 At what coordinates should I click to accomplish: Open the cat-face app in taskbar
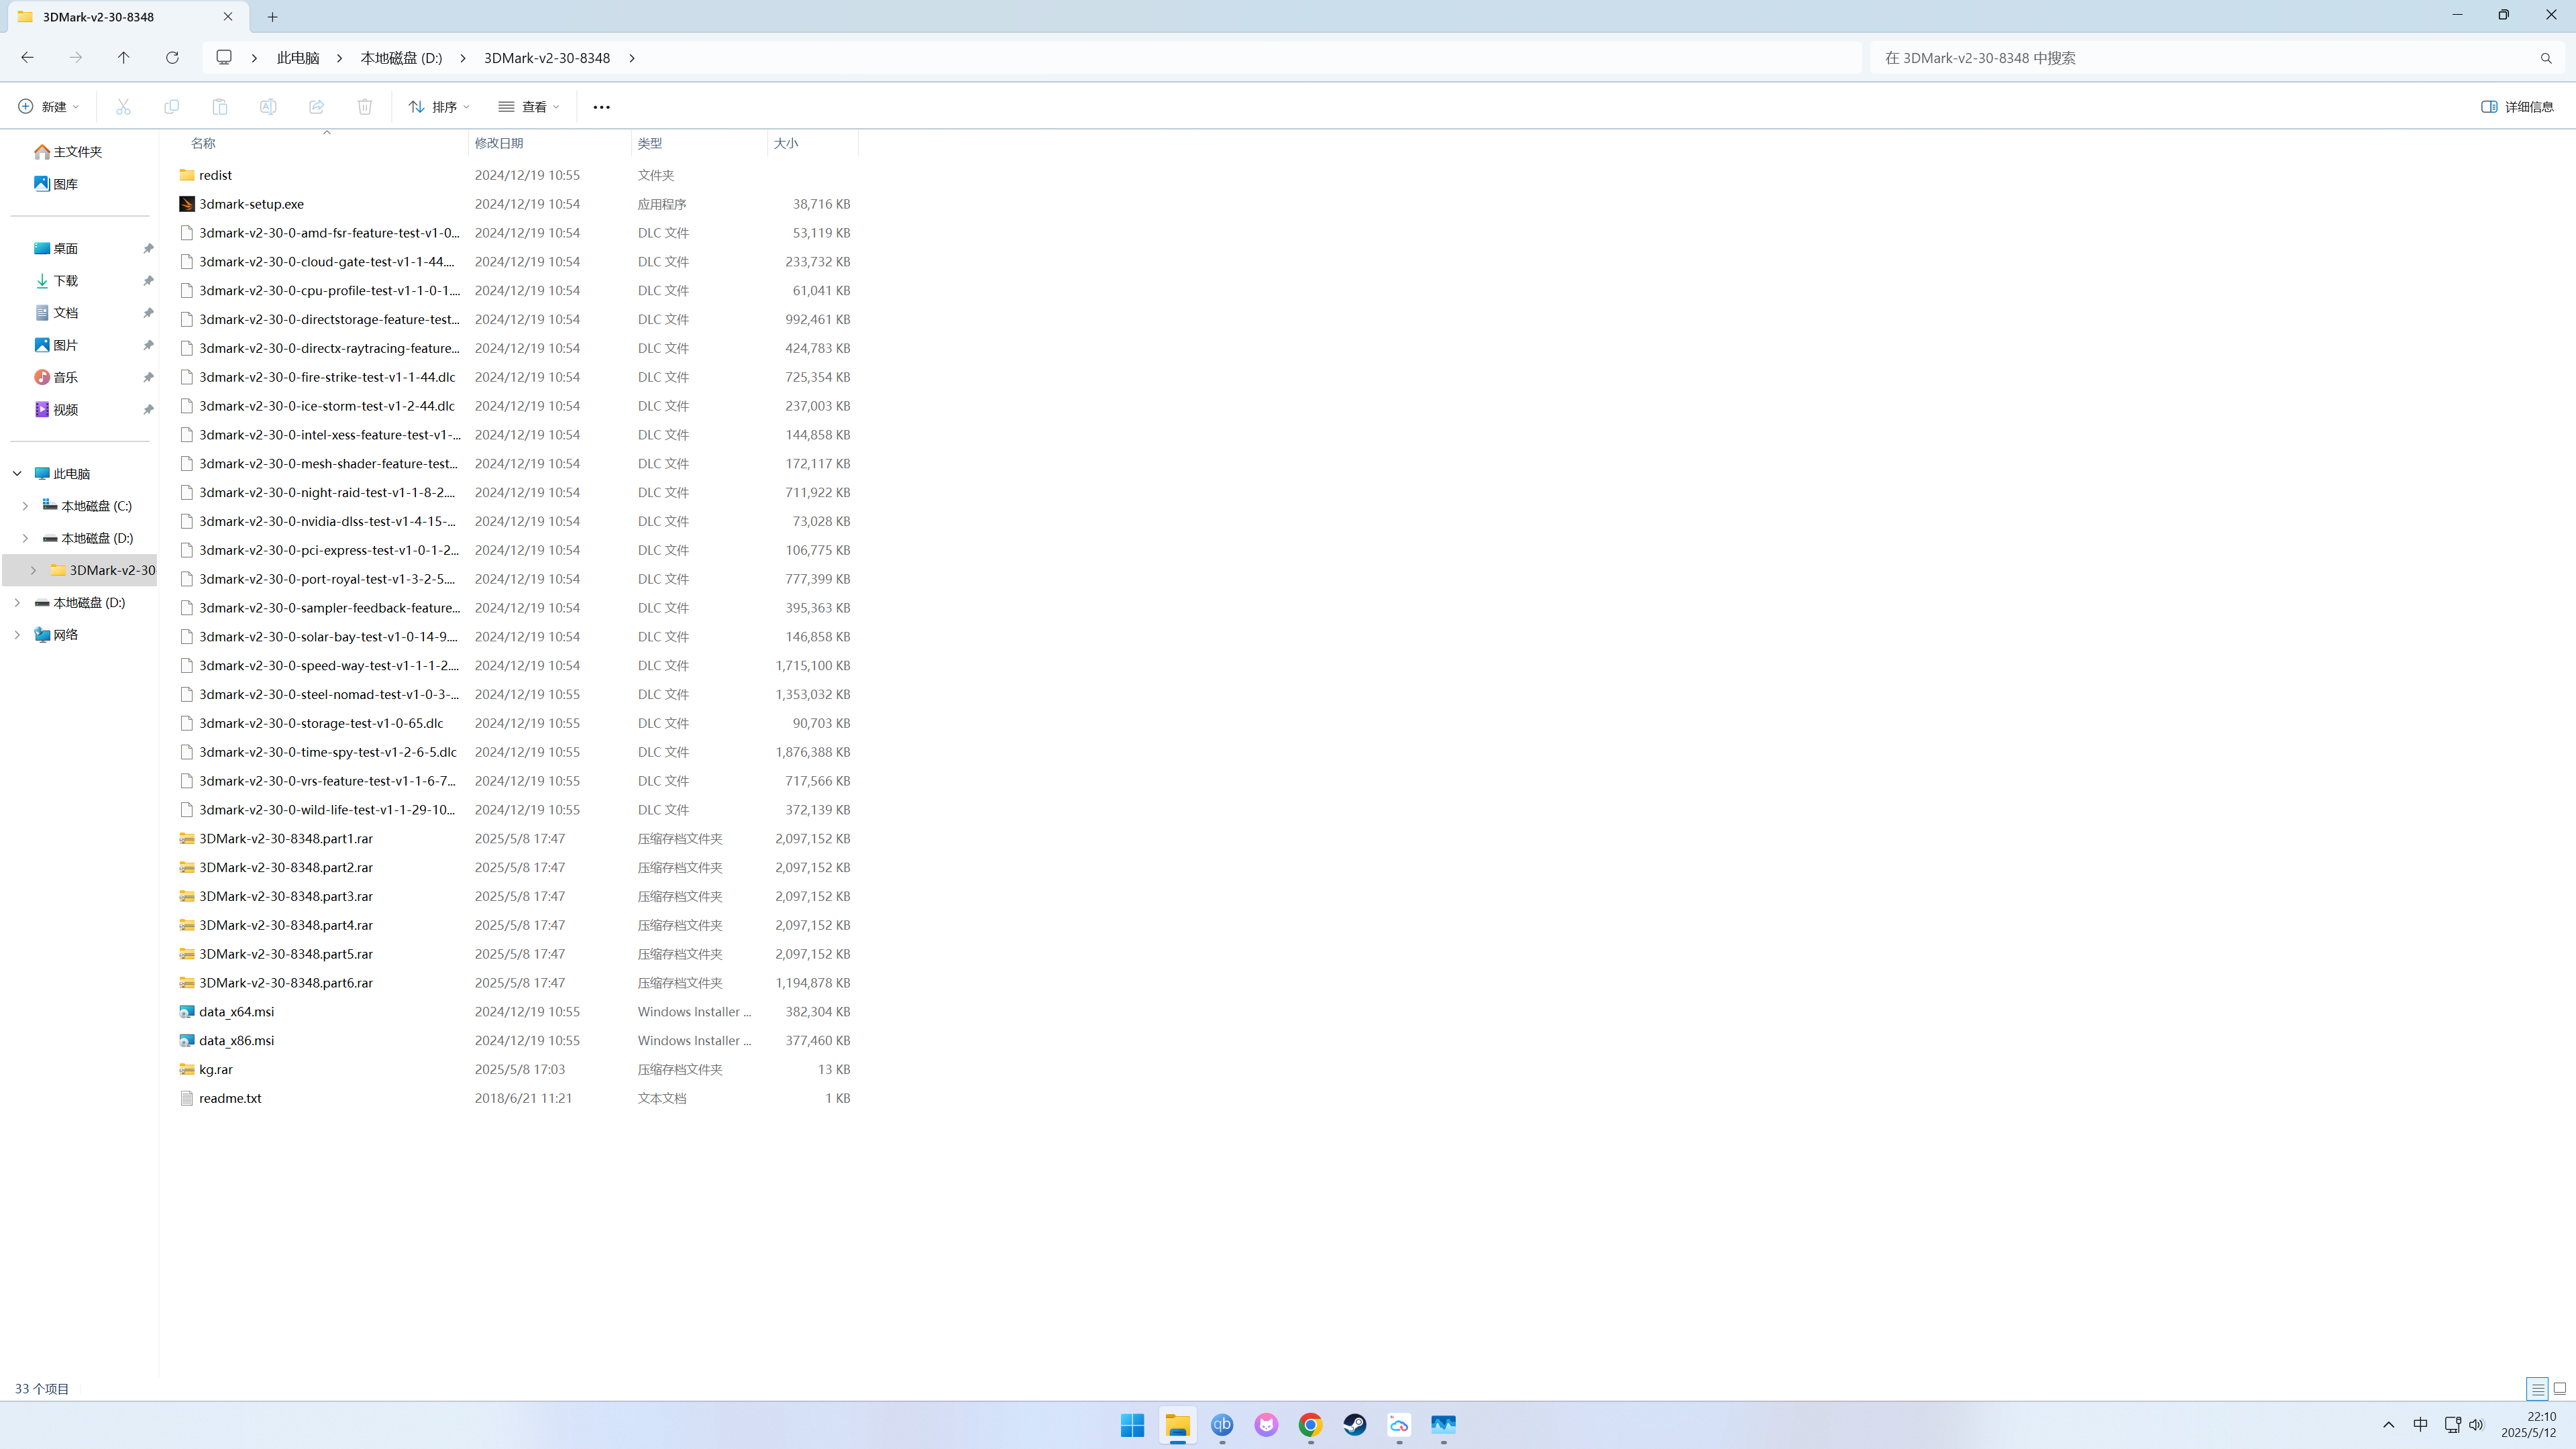point(1267,1425)
